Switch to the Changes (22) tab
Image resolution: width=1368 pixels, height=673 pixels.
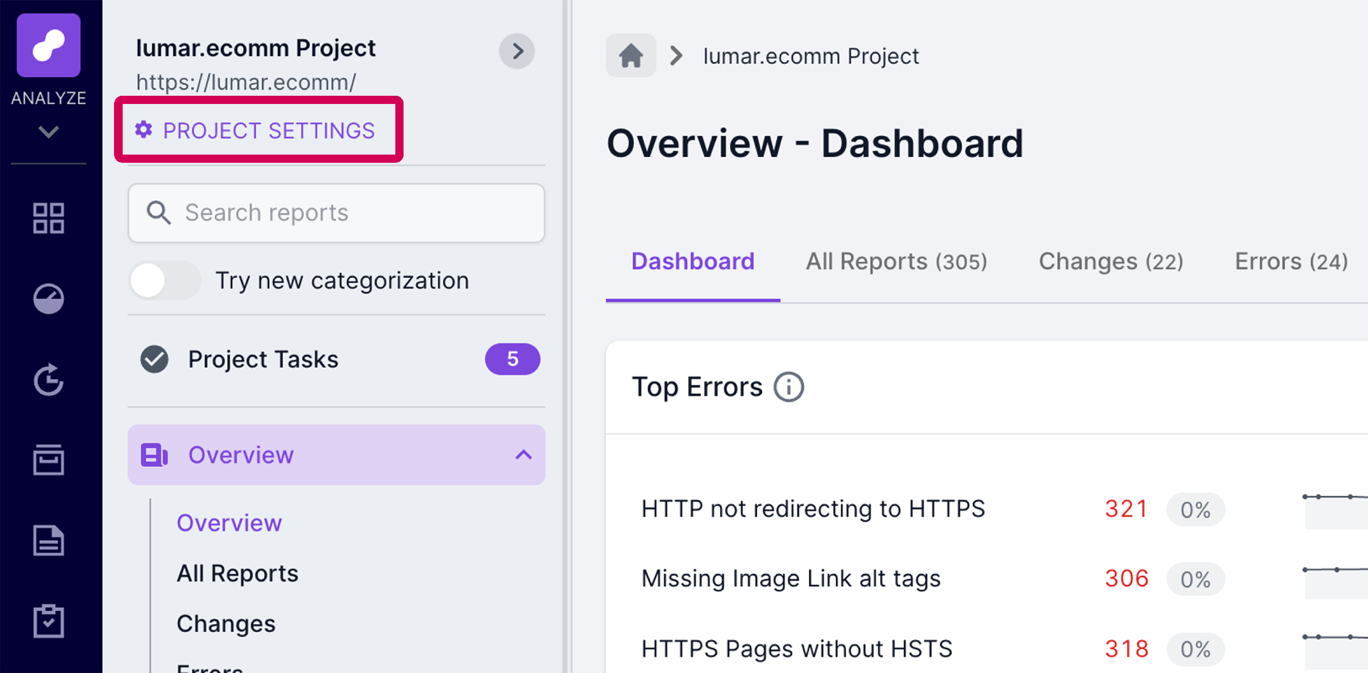click(x=1110, y=261)
